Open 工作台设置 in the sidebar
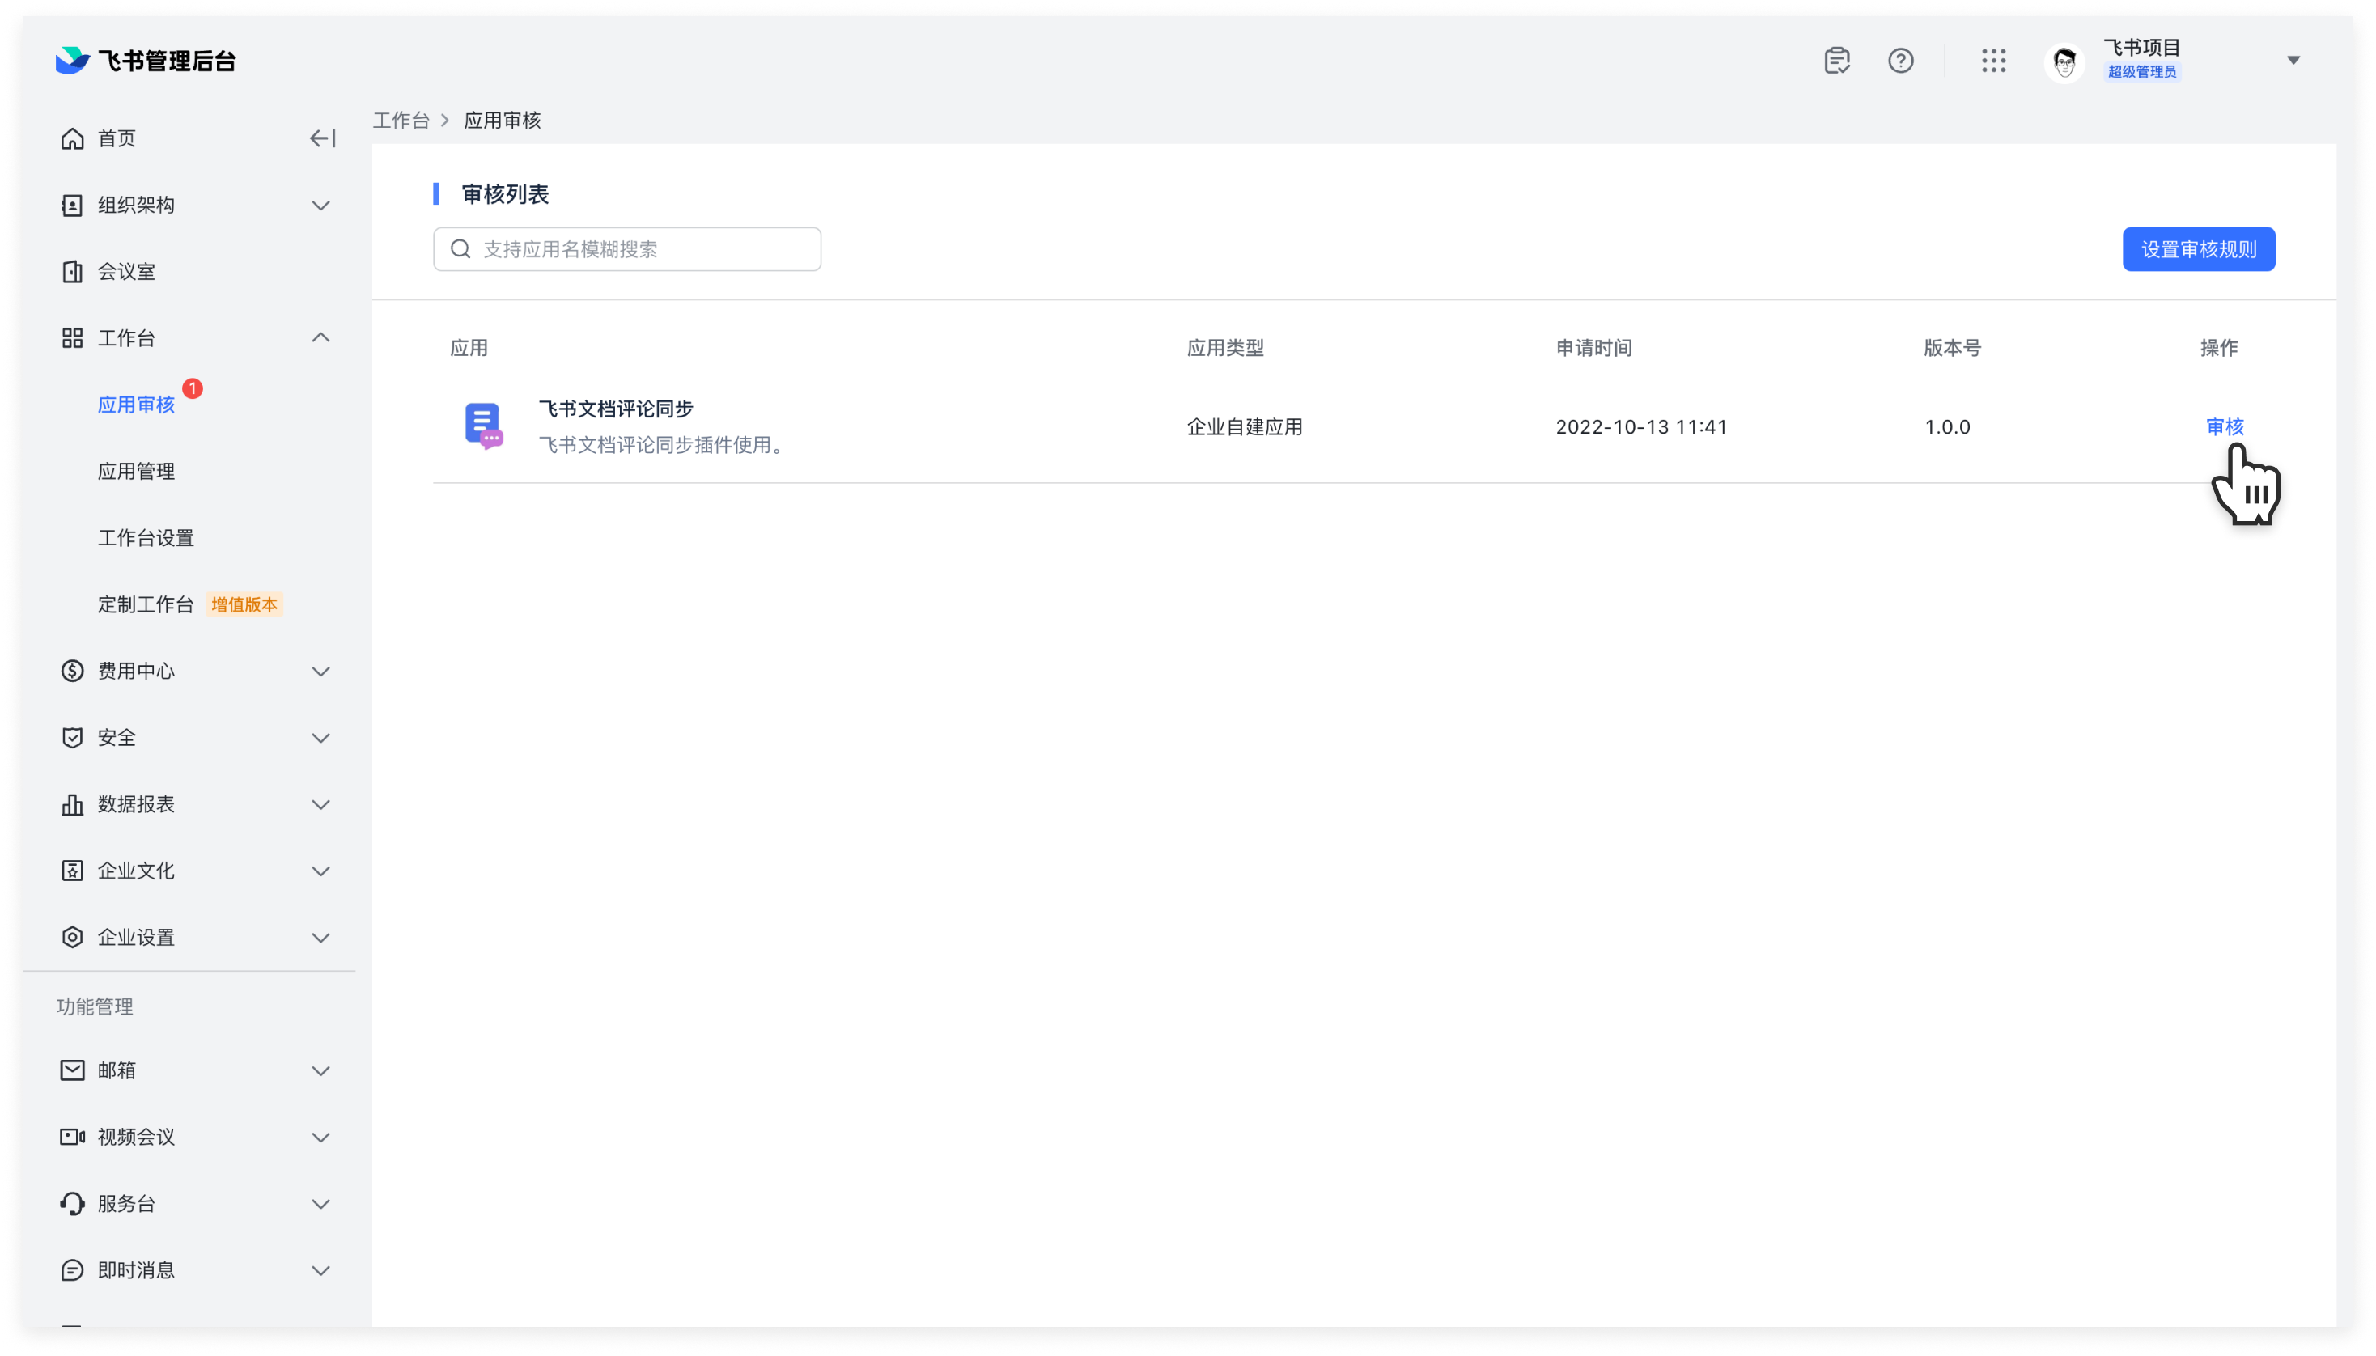This screenshot has height=1356, width=2376. [146, 538]
